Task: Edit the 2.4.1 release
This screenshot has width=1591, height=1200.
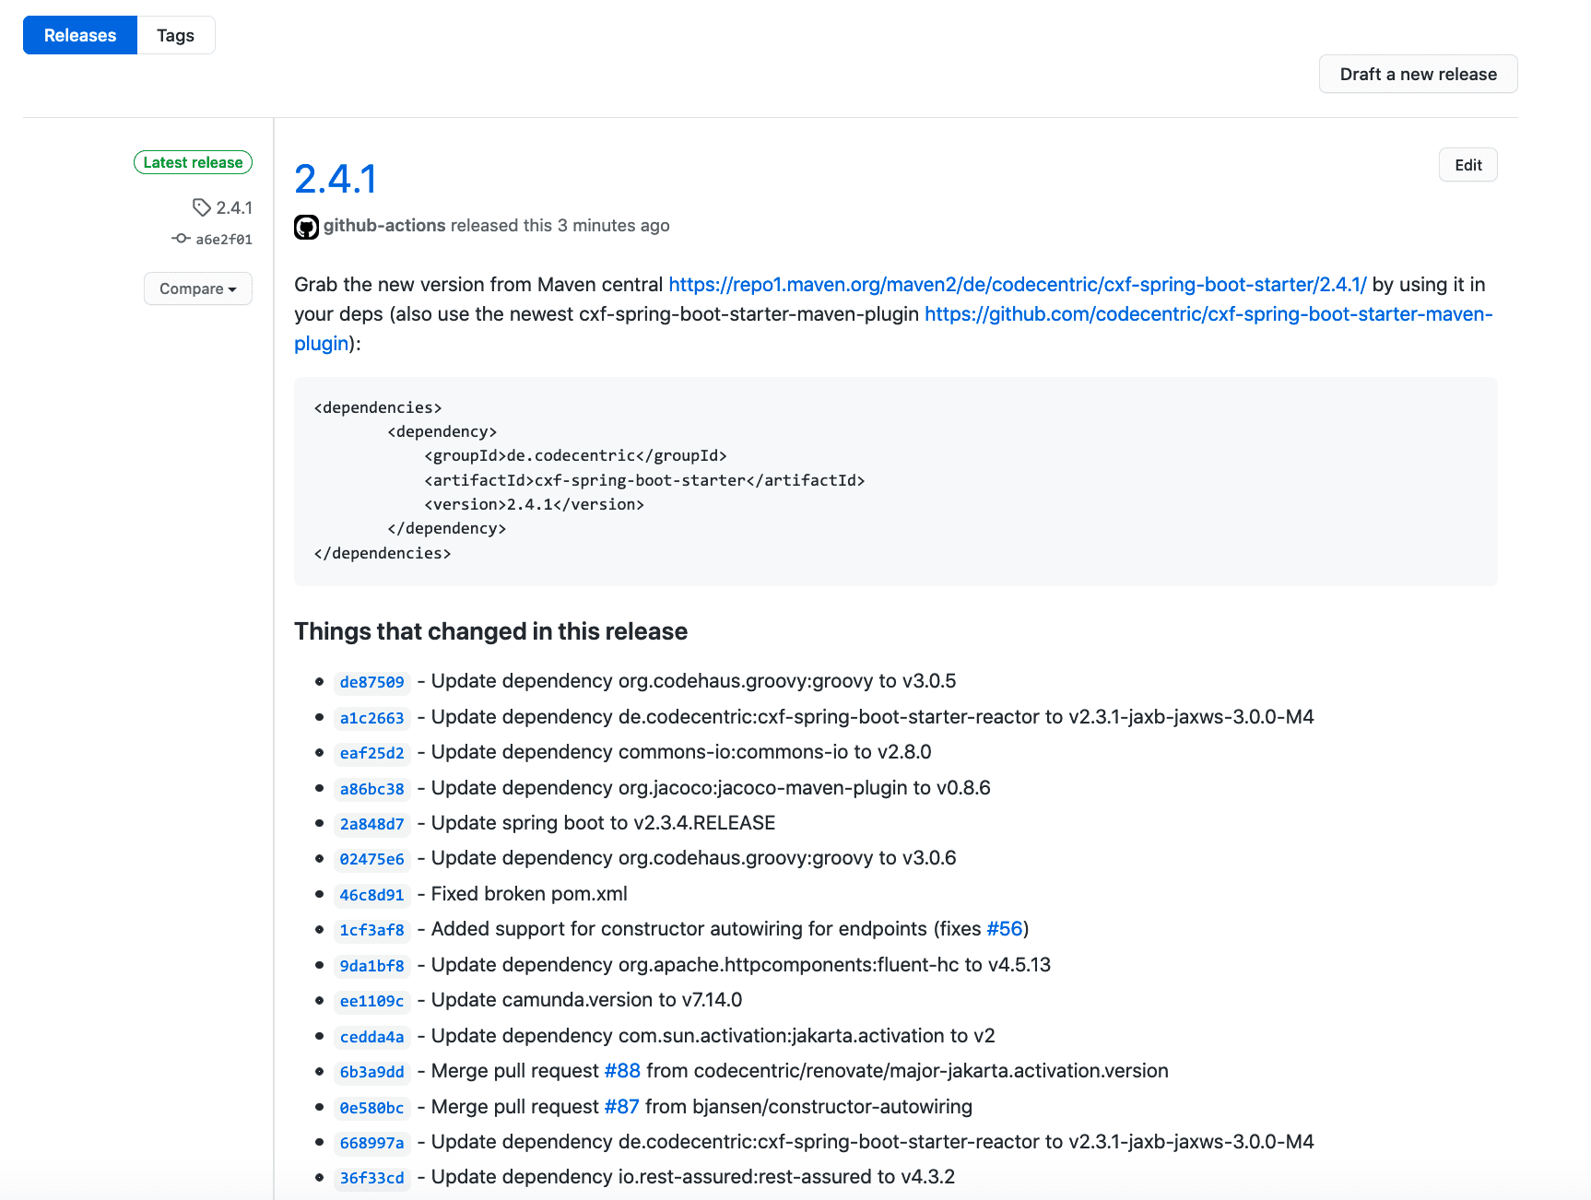Action: (x=1467, y=165)
